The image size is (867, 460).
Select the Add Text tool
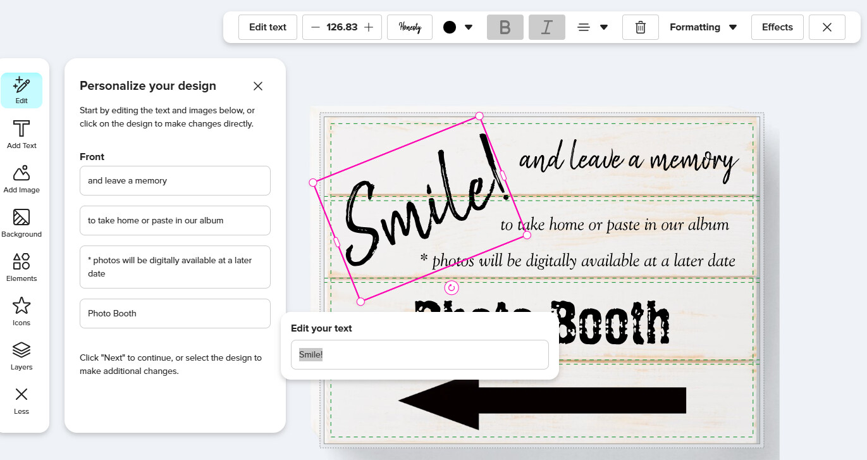coord(22,135)
